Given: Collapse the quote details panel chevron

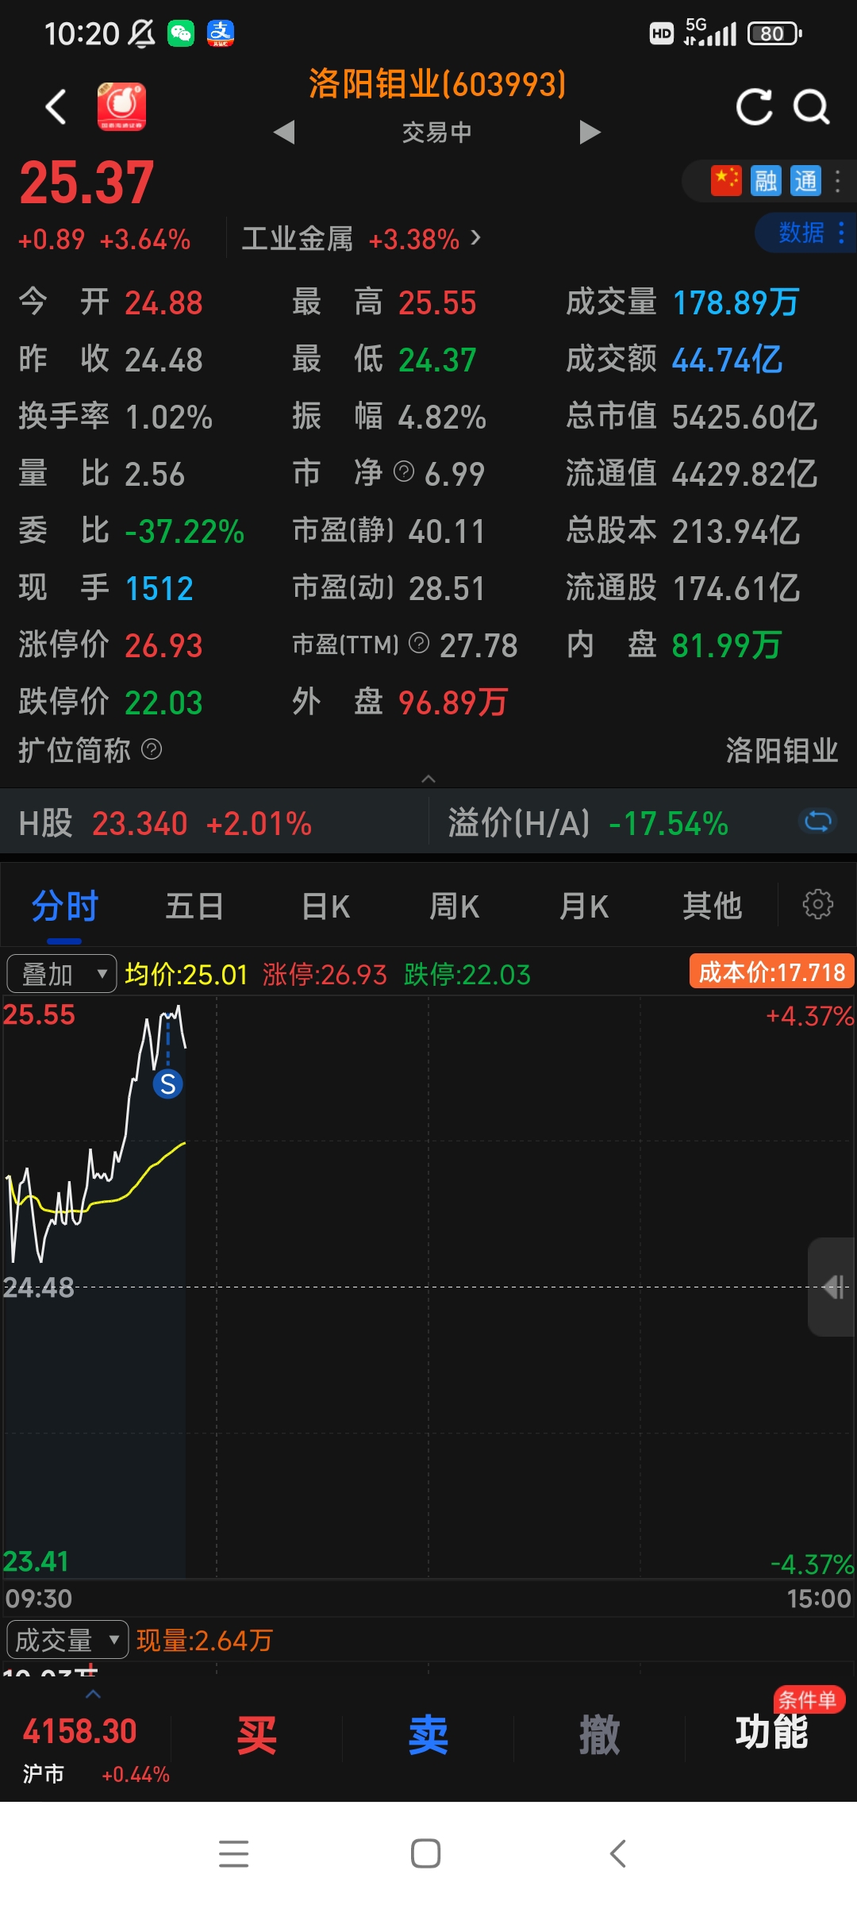Looking at the screenshot, I should pos(428,779).
